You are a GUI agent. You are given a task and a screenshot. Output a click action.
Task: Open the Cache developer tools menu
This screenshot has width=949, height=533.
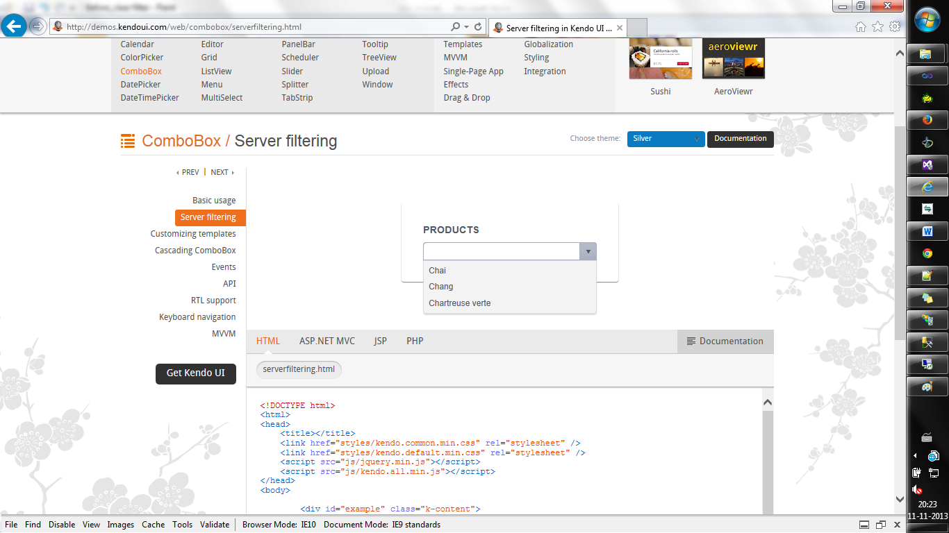(154, 525)
